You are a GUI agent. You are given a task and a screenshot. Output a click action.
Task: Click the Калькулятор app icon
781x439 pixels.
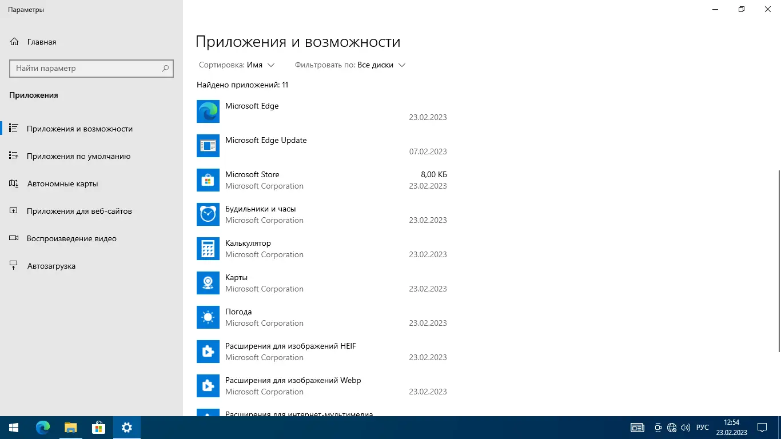(x=208, y=249)
